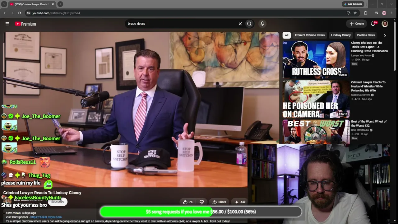Click the Ask Gemini button
Screen dimensions: 398x224
[352, 4]
